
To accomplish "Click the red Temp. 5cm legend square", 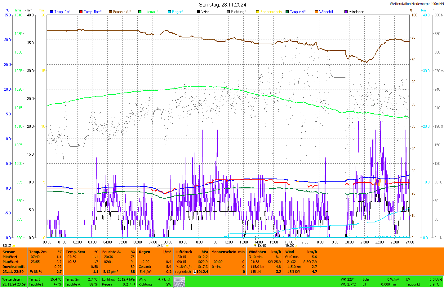I will pos(81,12).
